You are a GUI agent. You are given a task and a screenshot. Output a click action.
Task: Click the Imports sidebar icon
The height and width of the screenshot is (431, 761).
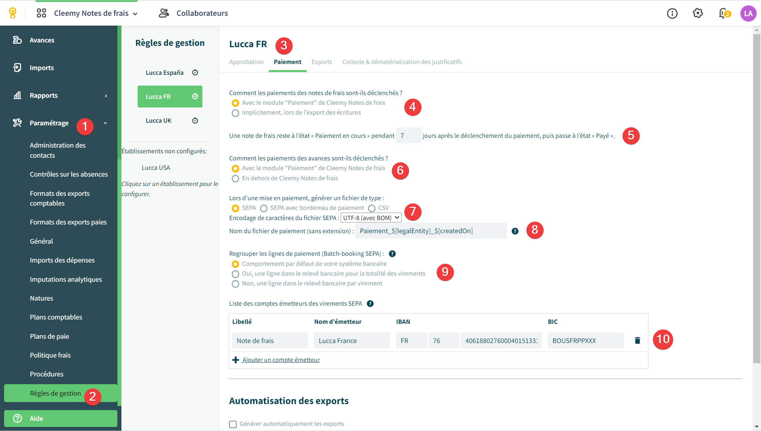tap(17, 68)
